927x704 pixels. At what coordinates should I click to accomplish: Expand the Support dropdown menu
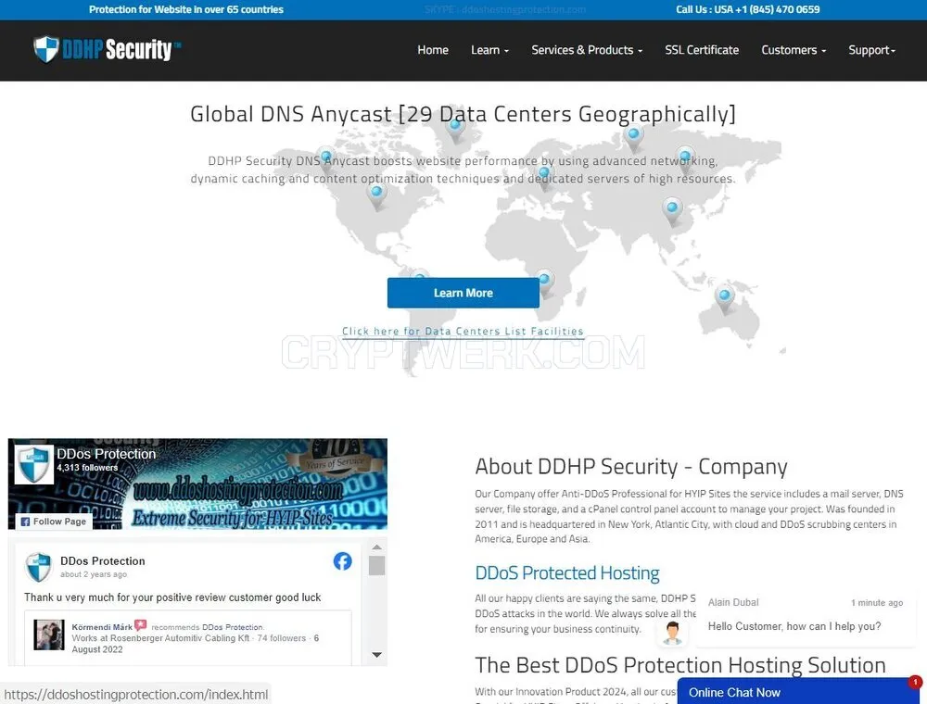(x=872, y=50)
